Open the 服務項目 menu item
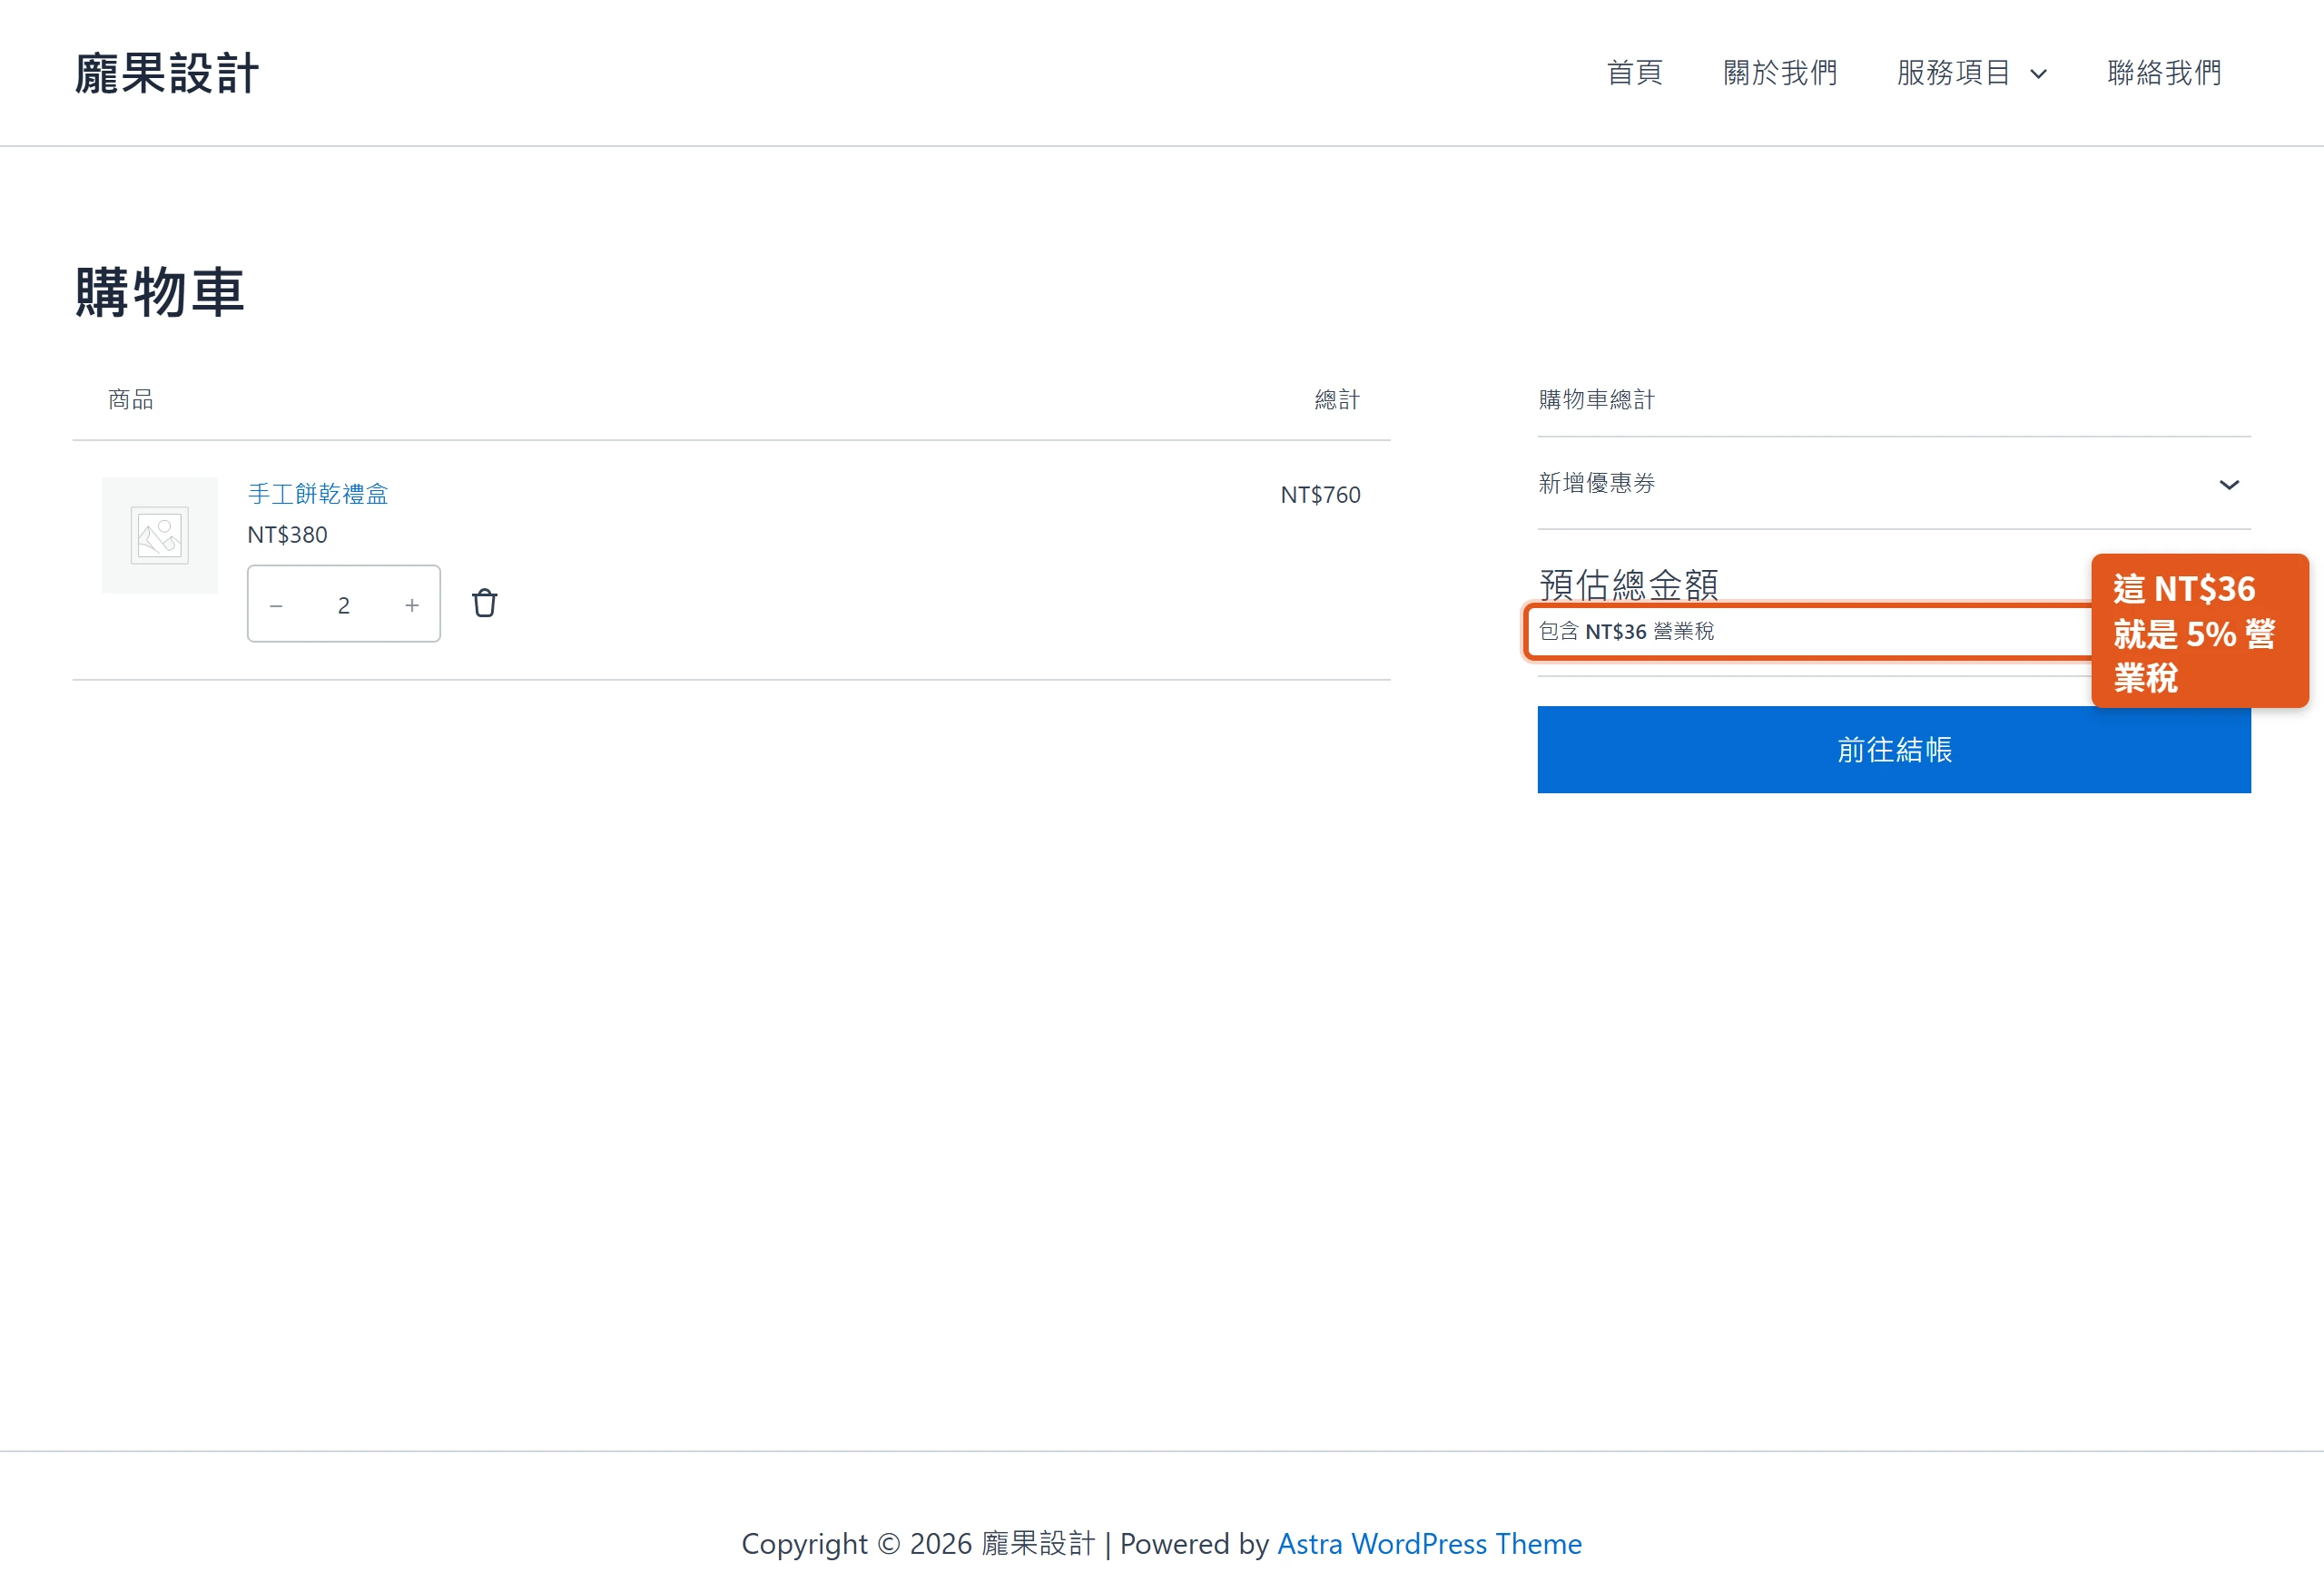 tap(1953, 73)
